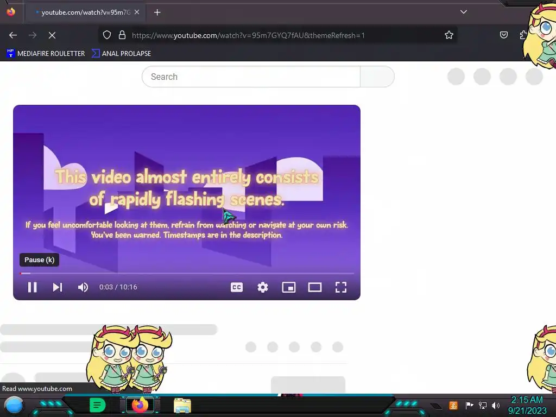Screen dimensions: 556x417
Task: Seek along the video progress bar
Action: coord(187,274)
